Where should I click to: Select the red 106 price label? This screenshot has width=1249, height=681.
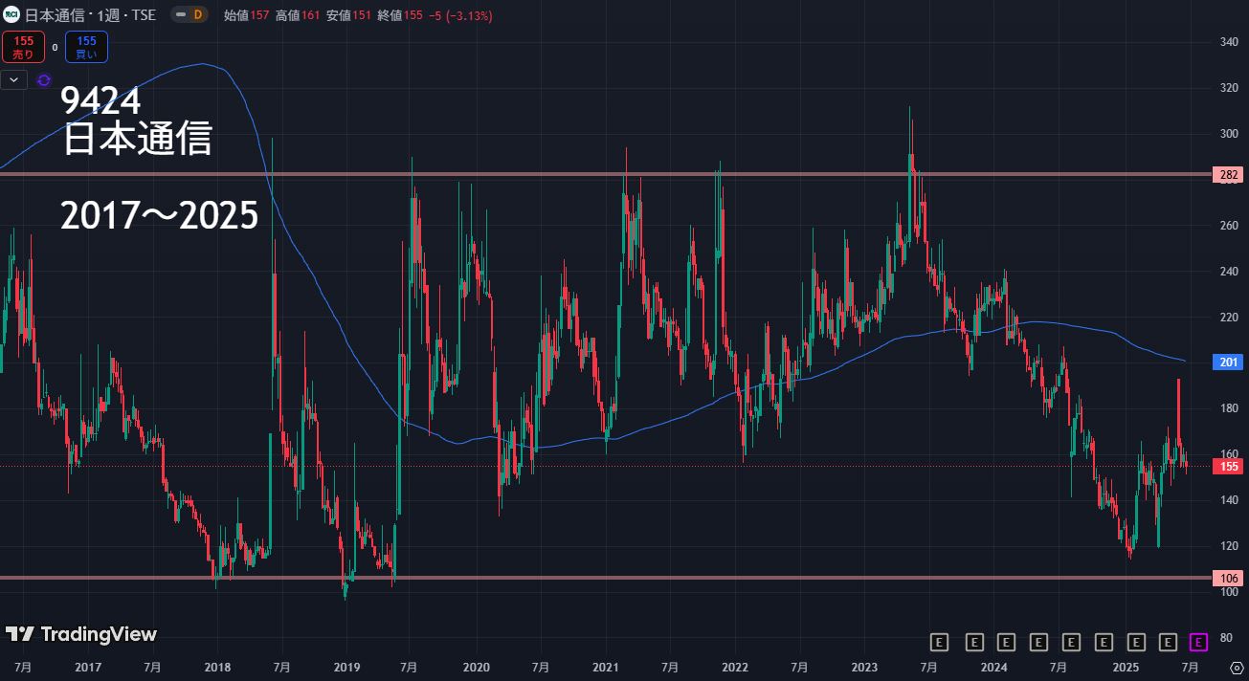[x=1230, y=578]
